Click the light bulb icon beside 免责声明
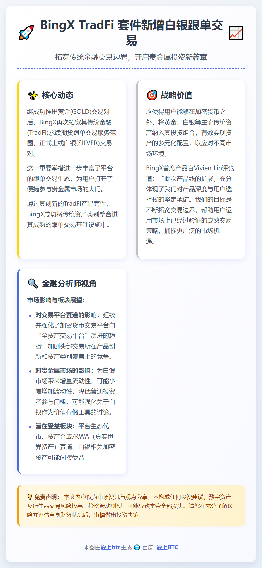Screen dimensions: 262x568 pyautogui.click(x=30, y=497)
